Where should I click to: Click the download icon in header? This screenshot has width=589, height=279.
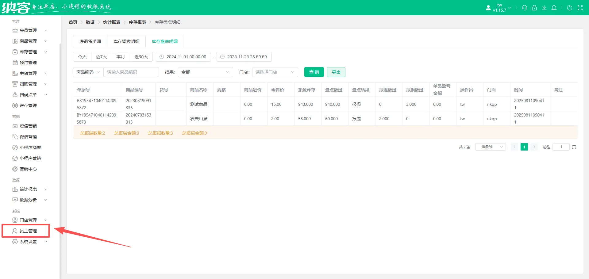click(544, 8)
